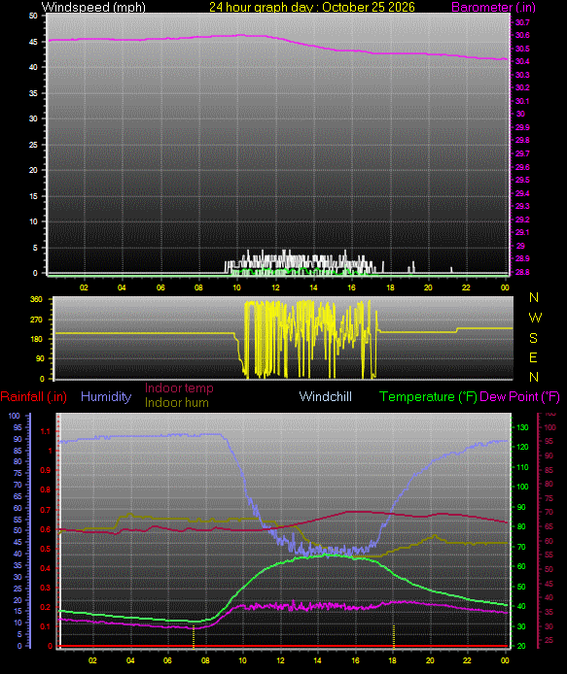Image resolution: width=567 pixels, height=674 pixels.
Task: Click the '02' hour label under windspeed graph
Action: click(84, 287)
